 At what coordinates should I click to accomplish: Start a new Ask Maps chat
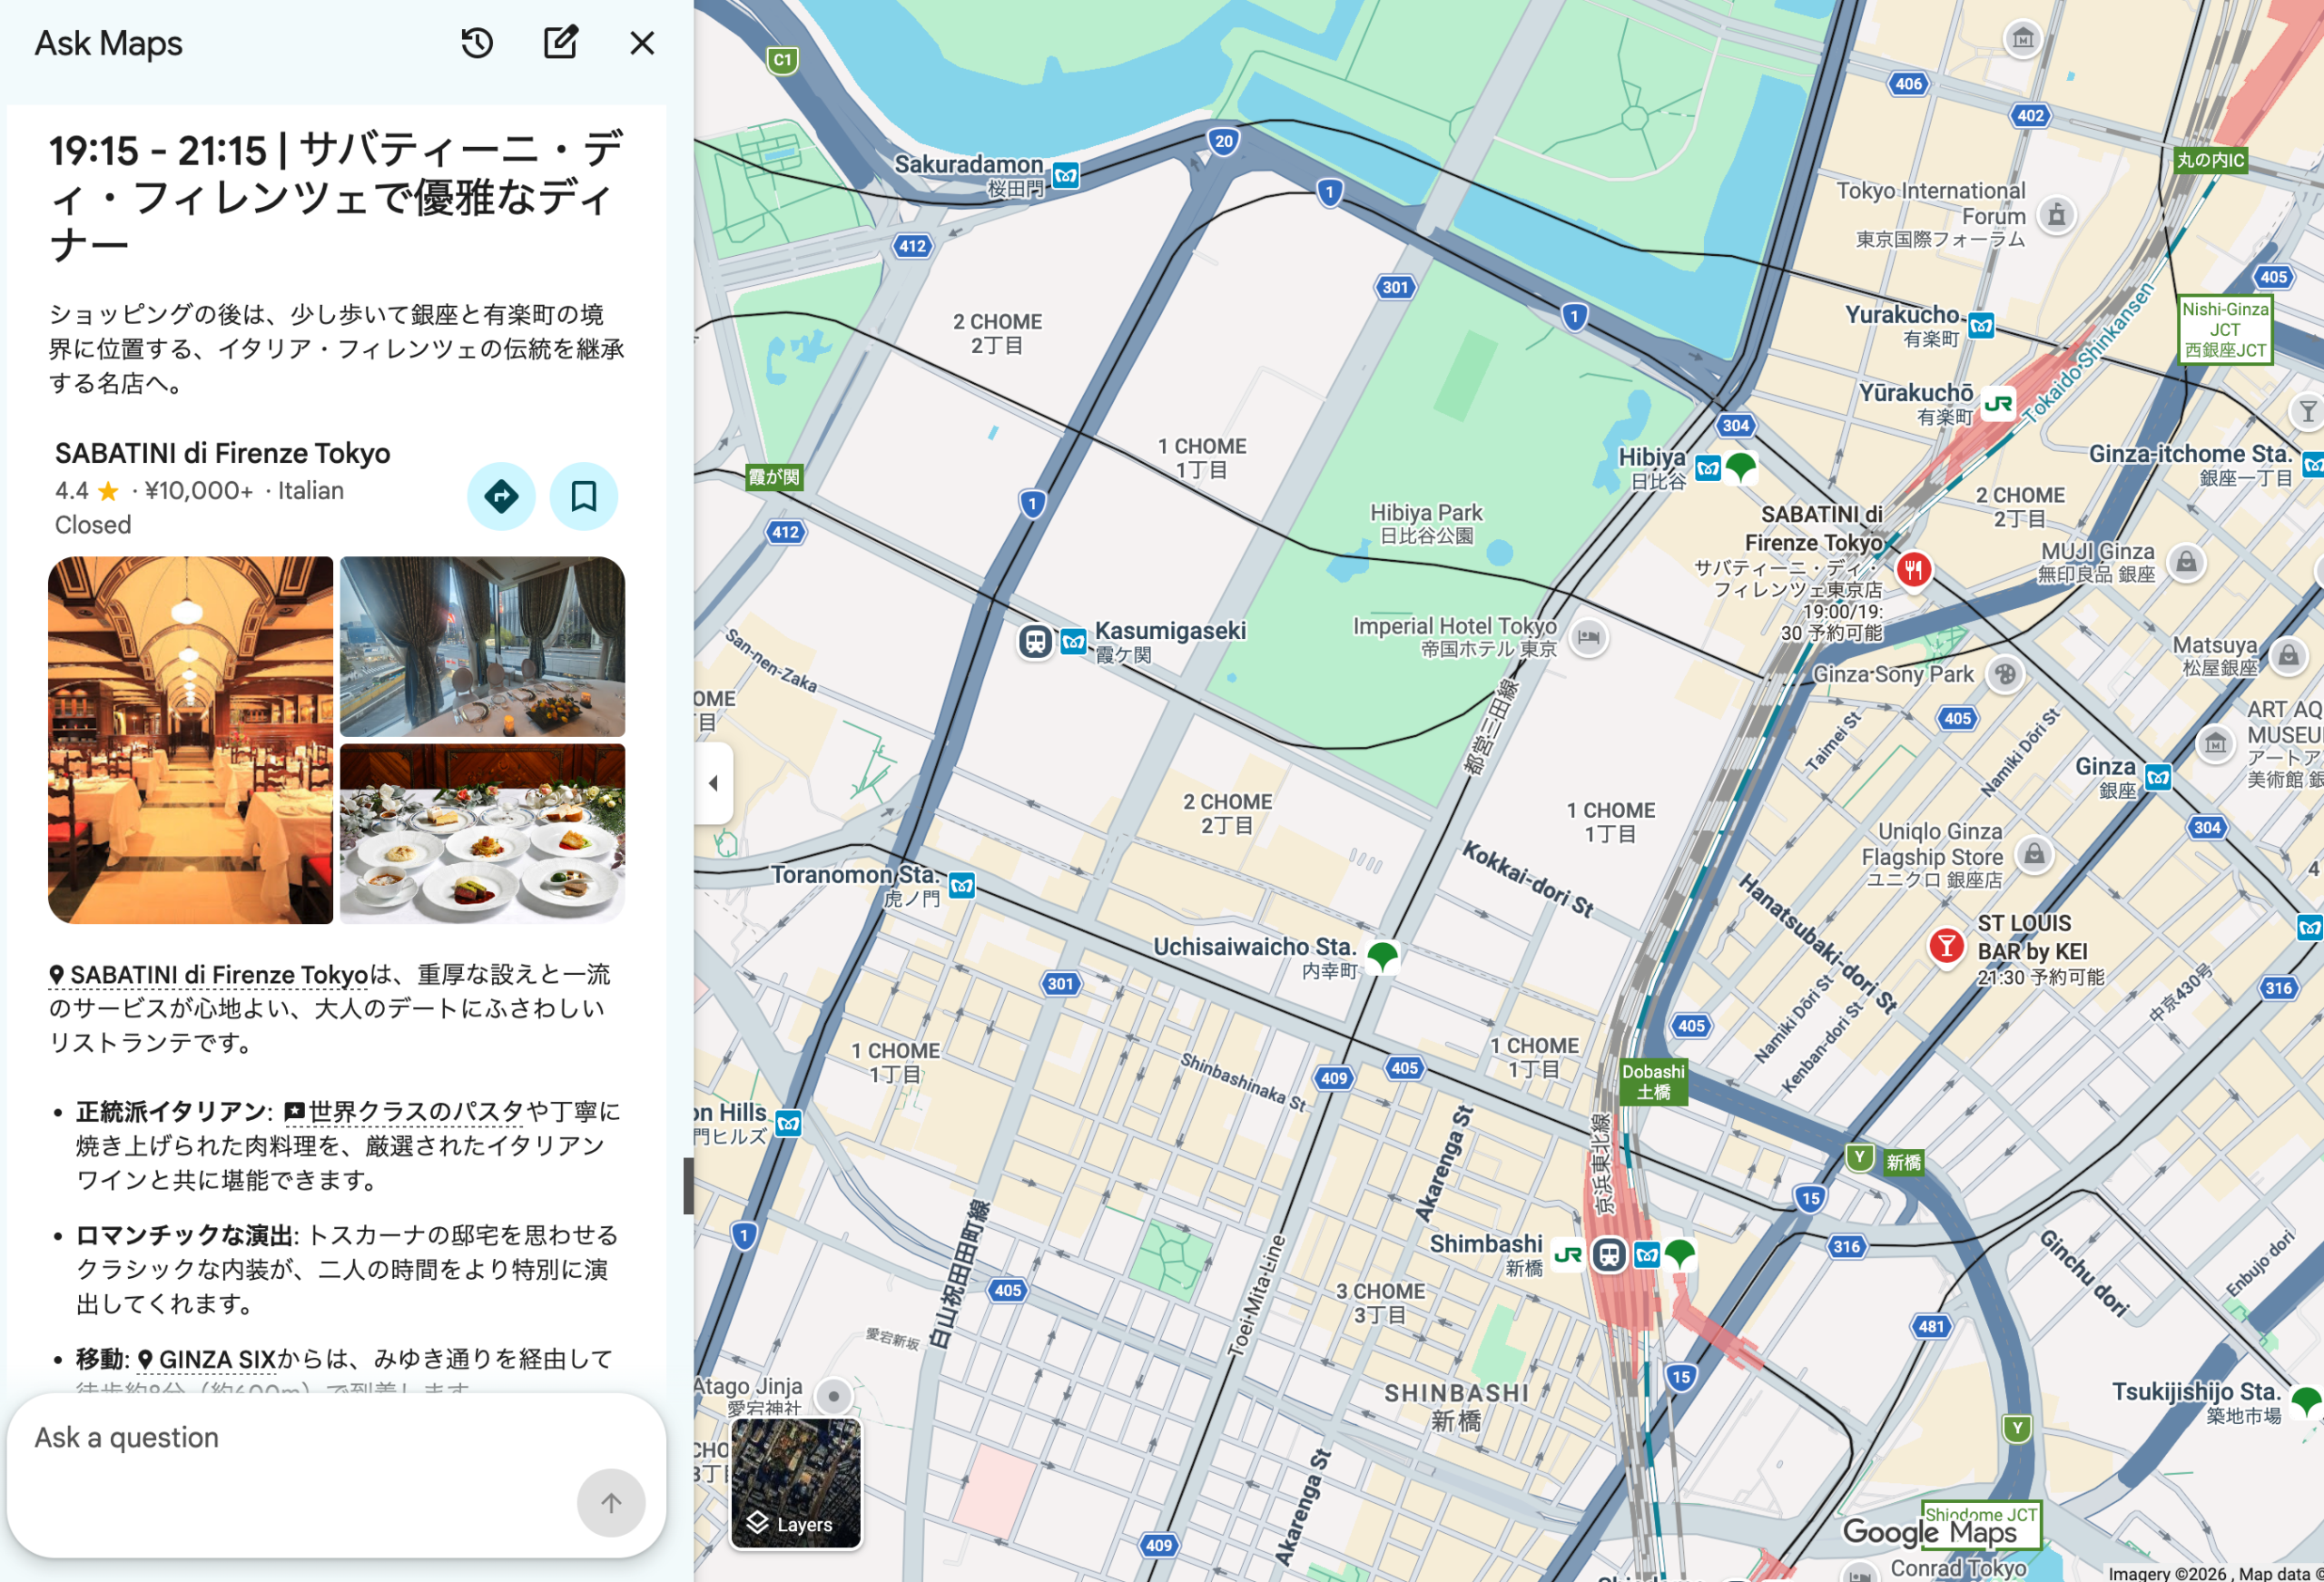pyautogui.click(x=560, y=43)
